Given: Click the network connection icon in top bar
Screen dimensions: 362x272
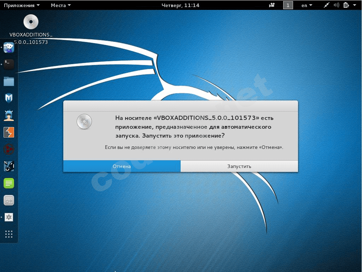Looking at the screenshot, I should tap(326, 5).
